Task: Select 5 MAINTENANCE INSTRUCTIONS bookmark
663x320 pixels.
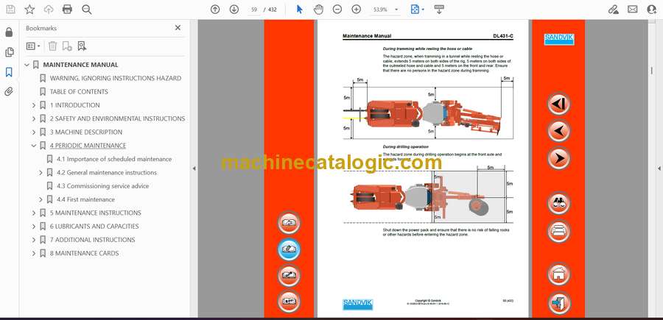Action: coord(96,213)
